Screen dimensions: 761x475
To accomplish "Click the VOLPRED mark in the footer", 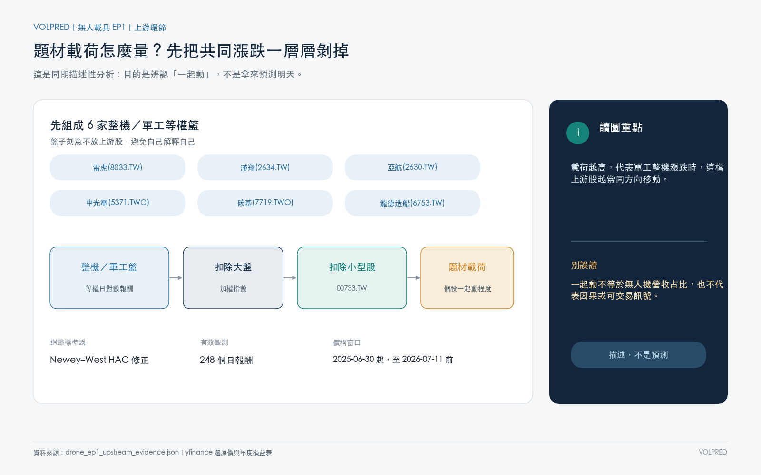I will (712, 452).
